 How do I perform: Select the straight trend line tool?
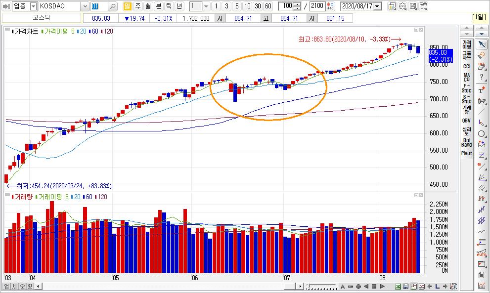(482, 112)
